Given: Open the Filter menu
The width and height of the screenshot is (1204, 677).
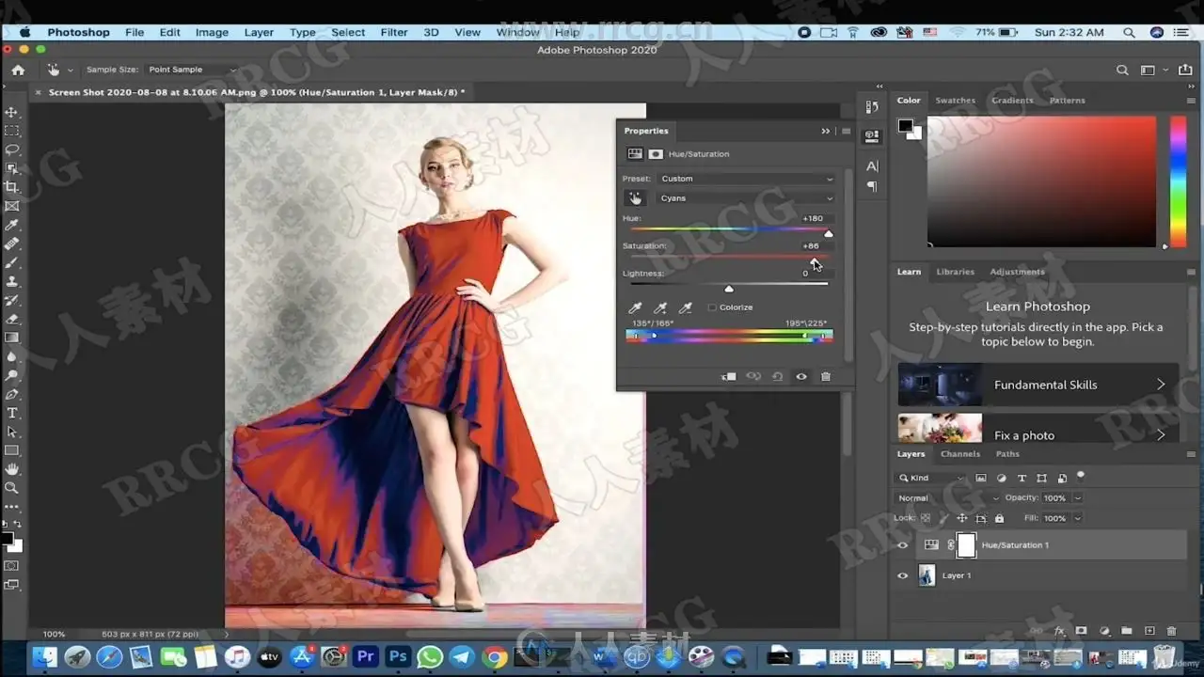Looking at the screenshot, I should pyautogui.click(x=393, y=32).
